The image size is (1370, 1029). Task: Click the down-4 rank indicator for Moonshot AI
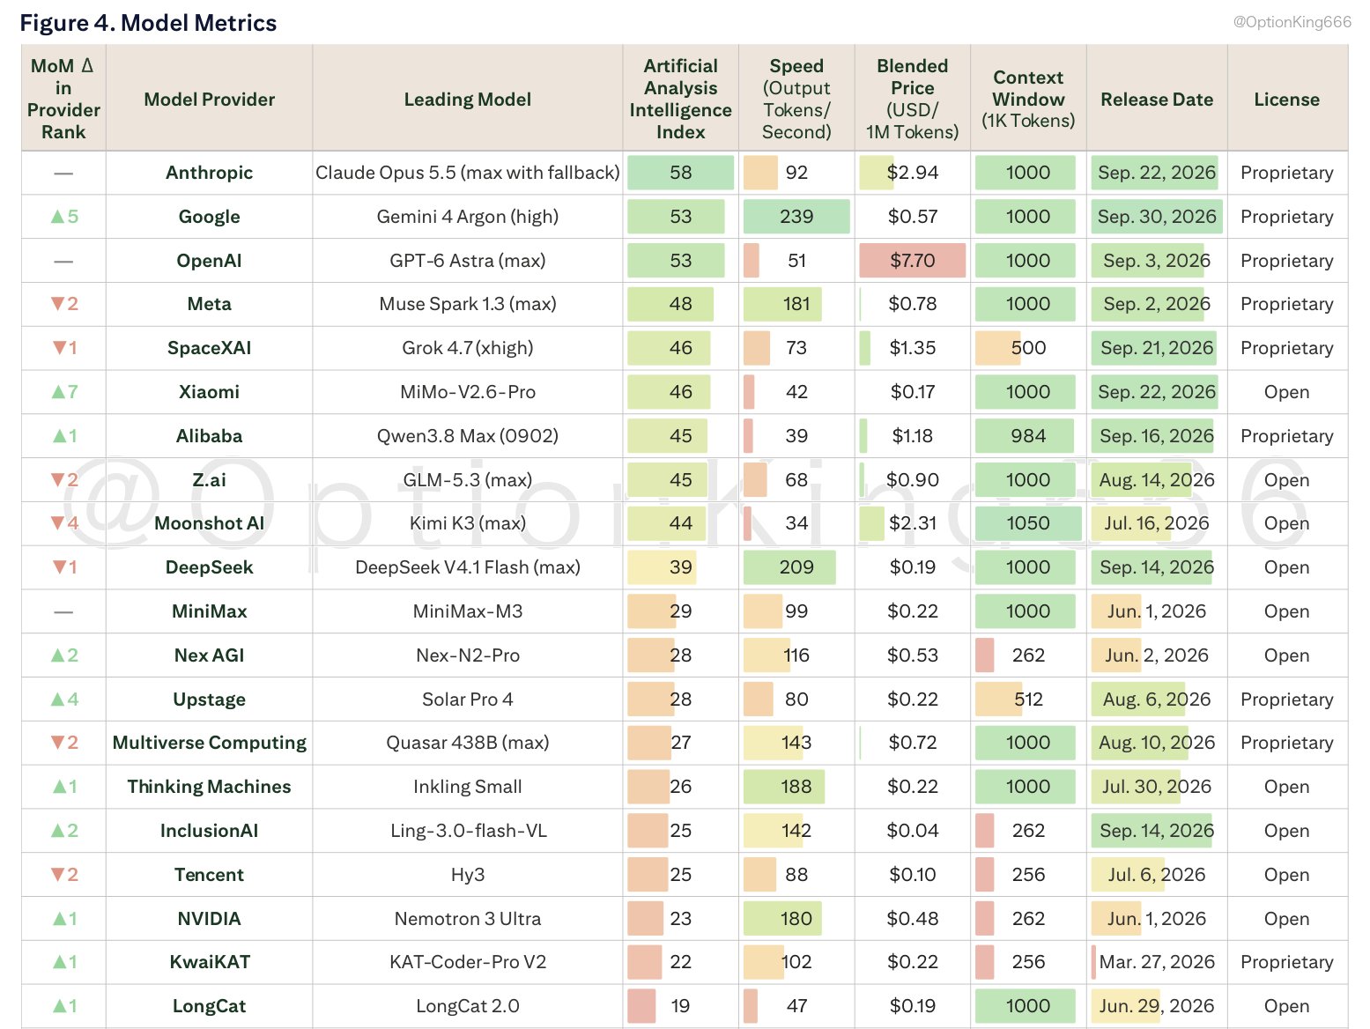pos(63,523)
